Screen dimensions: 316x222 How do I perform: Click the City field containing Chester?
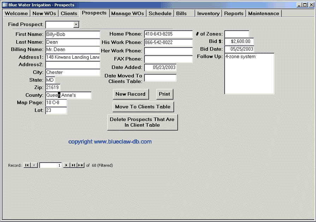[73, 72]
